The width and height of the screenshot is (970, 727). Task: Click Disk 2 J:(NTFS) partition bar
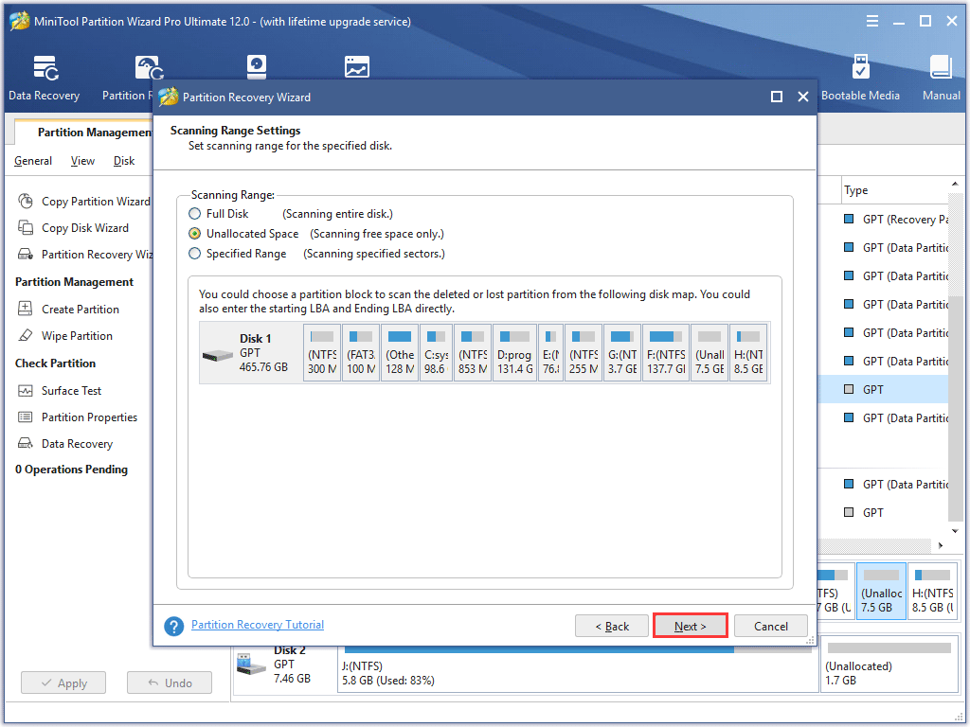click(x=578, y=665)
